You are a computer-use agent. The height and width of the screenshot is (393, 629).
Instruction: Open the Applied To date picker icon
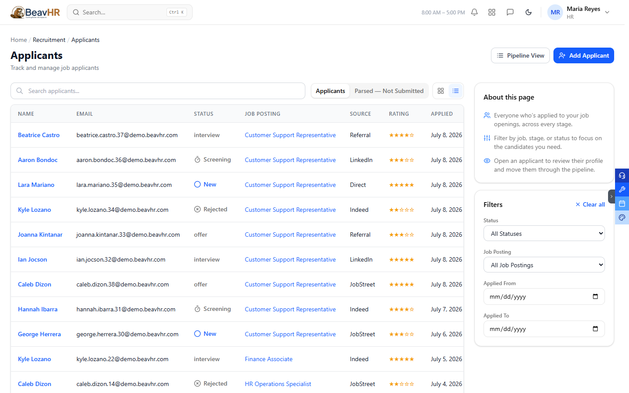595,329
